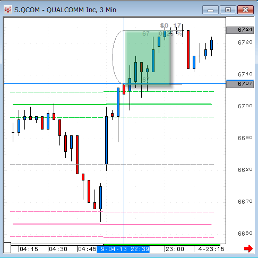Click the small box at bottom-left chart corner
This screenshot has height=258, width=258.
pyautogui.click(x=7, y=248)
